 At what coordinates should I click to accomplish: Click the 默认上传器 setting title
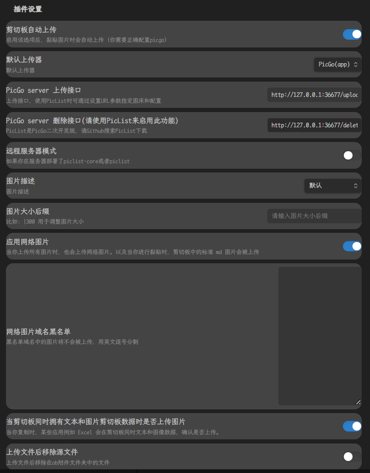pos(24,60)
